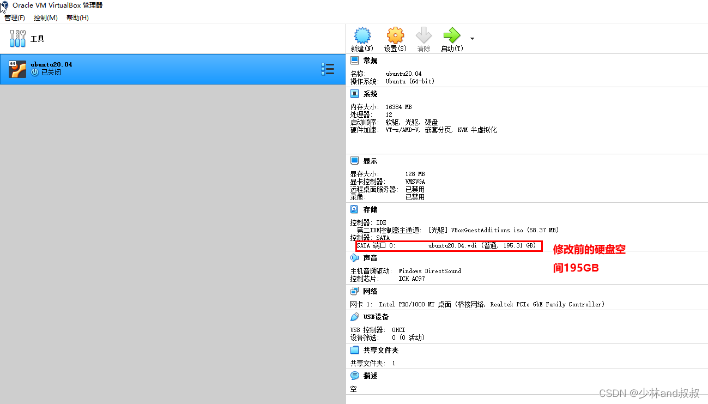
Task: Click the ICH AC97 controller chip text
Action: [412, 279]
